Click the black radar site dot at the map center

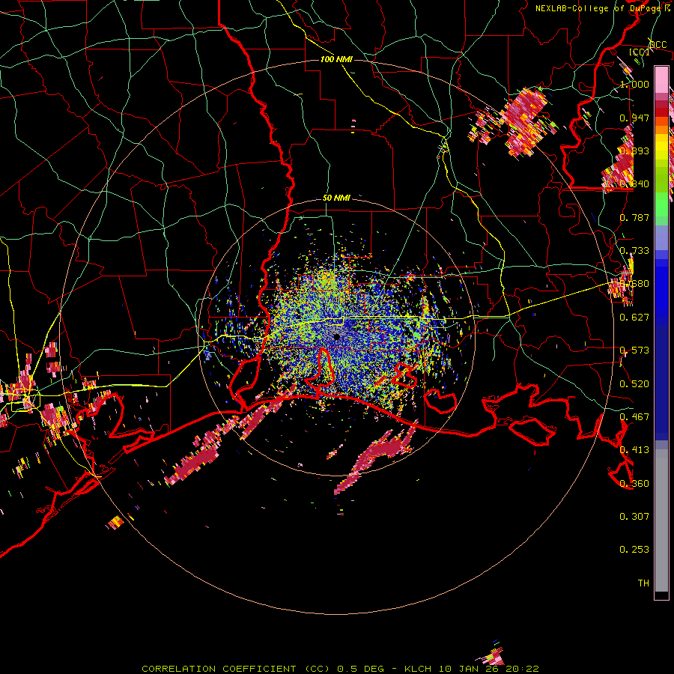pos(337,337)
